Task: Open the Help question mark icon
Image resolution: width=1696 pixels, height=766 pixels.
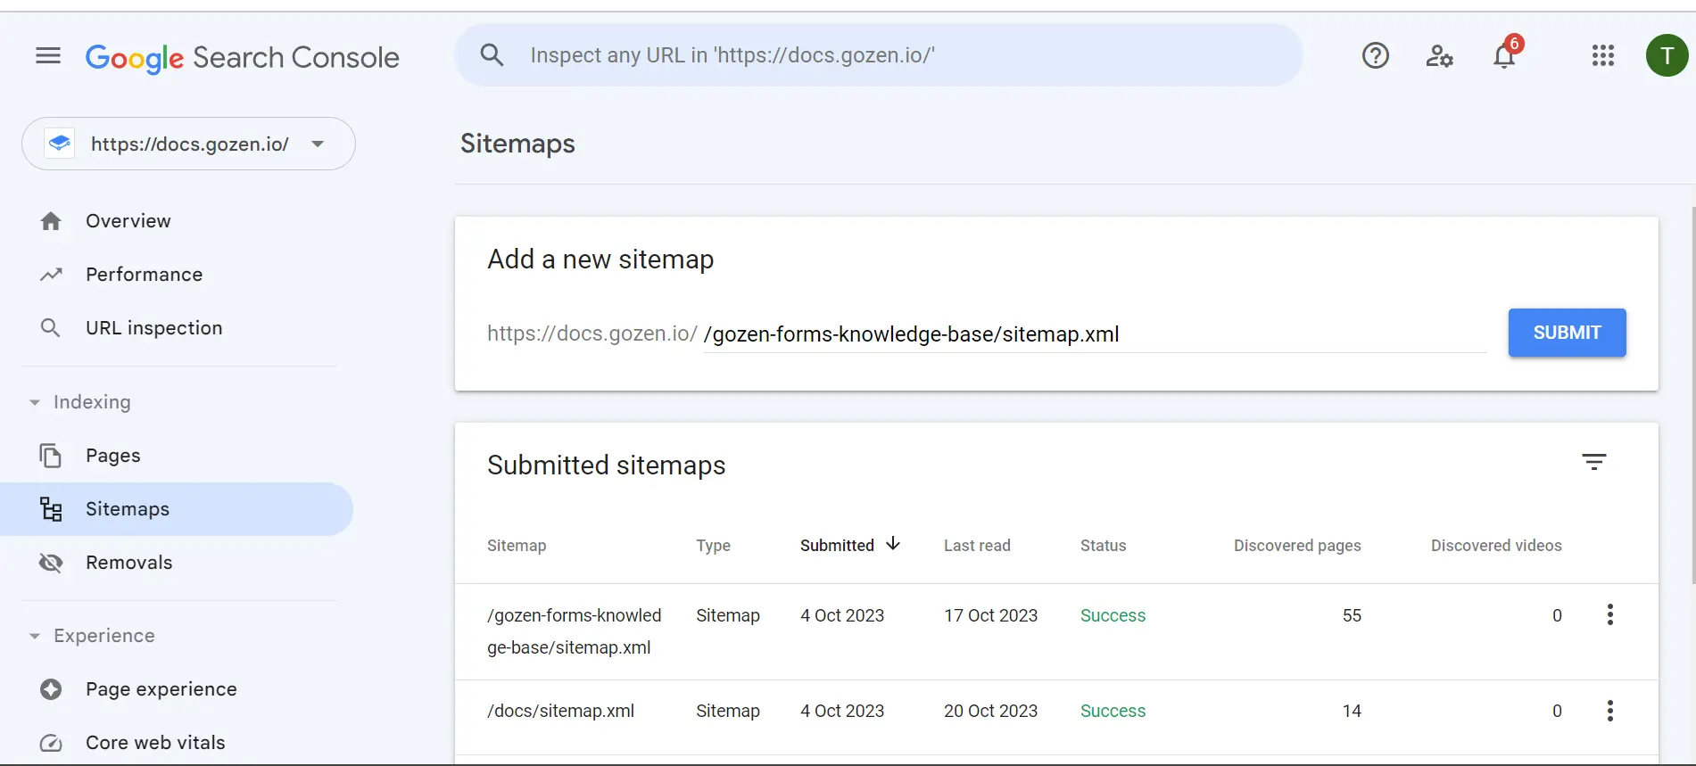Action: (1375, 56)
